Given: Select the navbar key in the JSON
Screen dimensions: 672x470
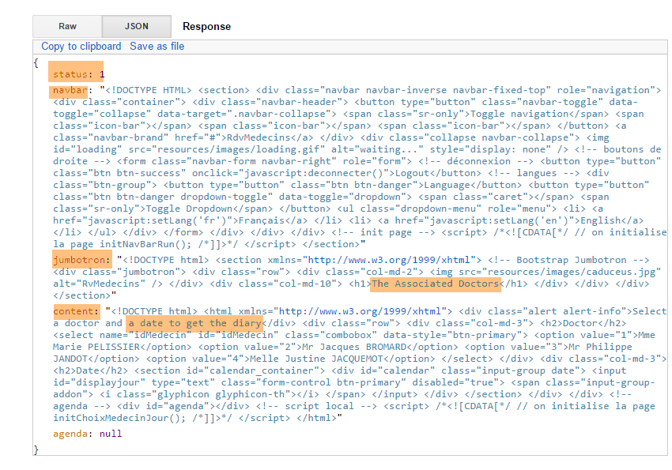Looking at the screenshot, I should (68, 90).
